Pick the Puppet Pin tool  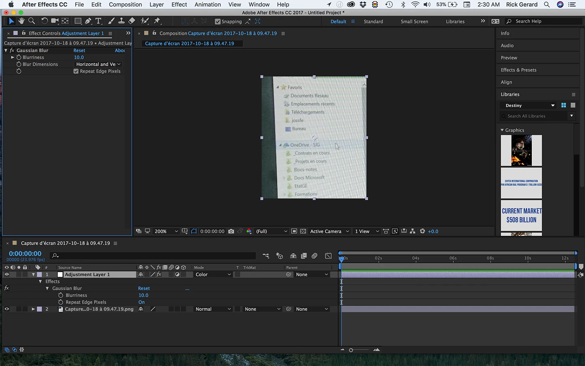coord(157,21)
